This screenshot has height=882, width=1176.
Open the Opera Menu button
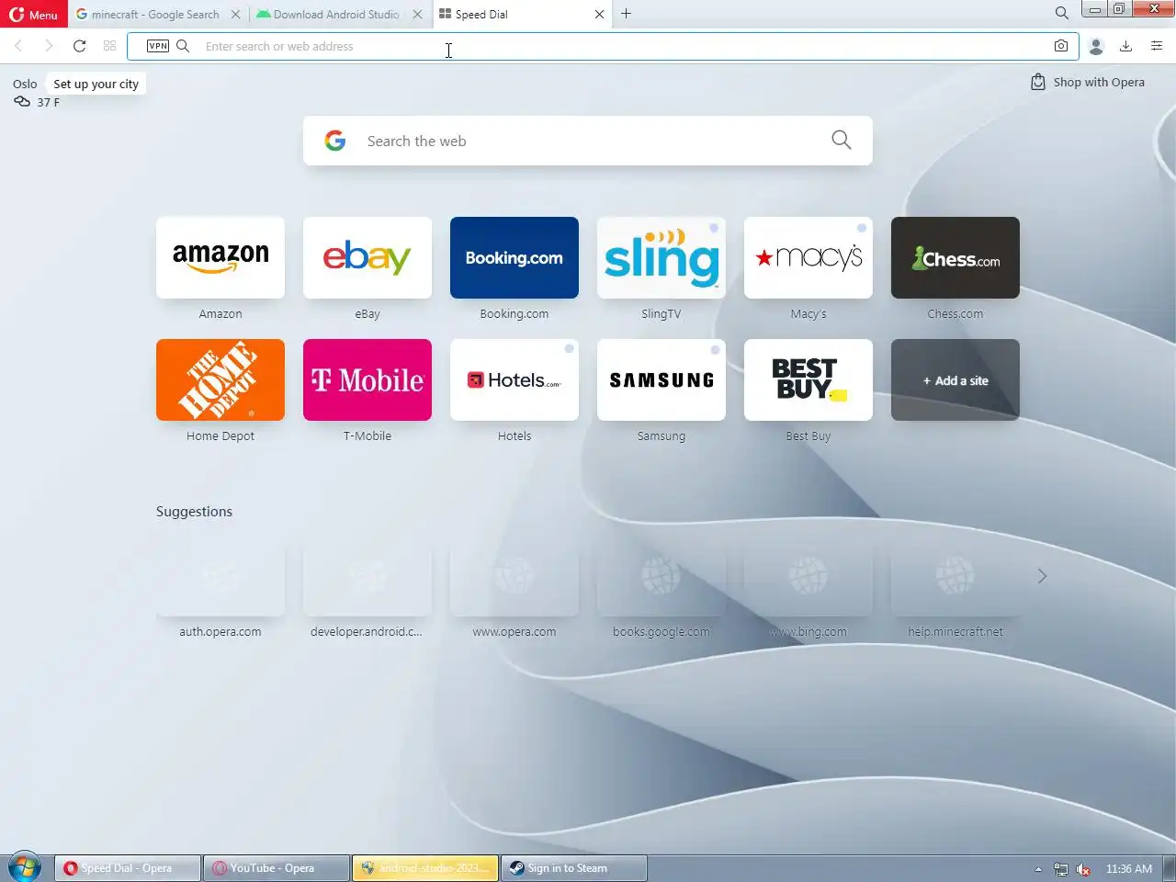pos(33,14)
